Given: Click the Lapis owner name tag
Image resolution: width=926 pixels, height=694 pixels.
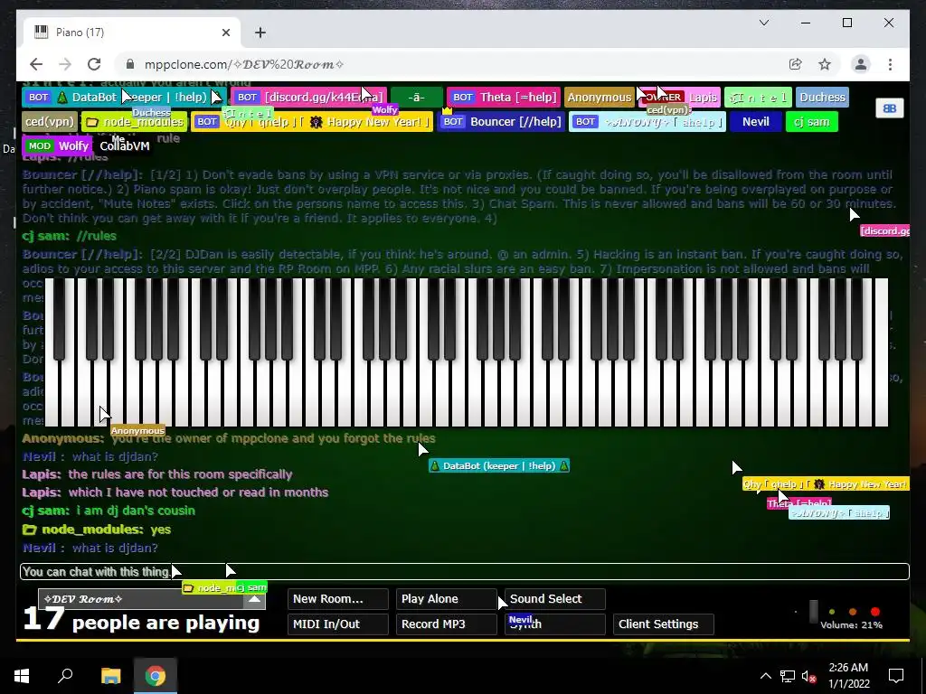Looking at the screenshot, I should [678, 98].
